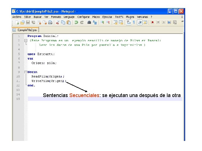Image resolution: width=202 pixels, height=151 pixels.
Task: Save the file with the floppy disk icon
Action: tap(28, 22)
